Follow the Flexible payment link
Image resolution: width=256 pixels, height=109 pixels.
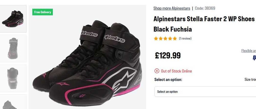click(x=249, y=51)
